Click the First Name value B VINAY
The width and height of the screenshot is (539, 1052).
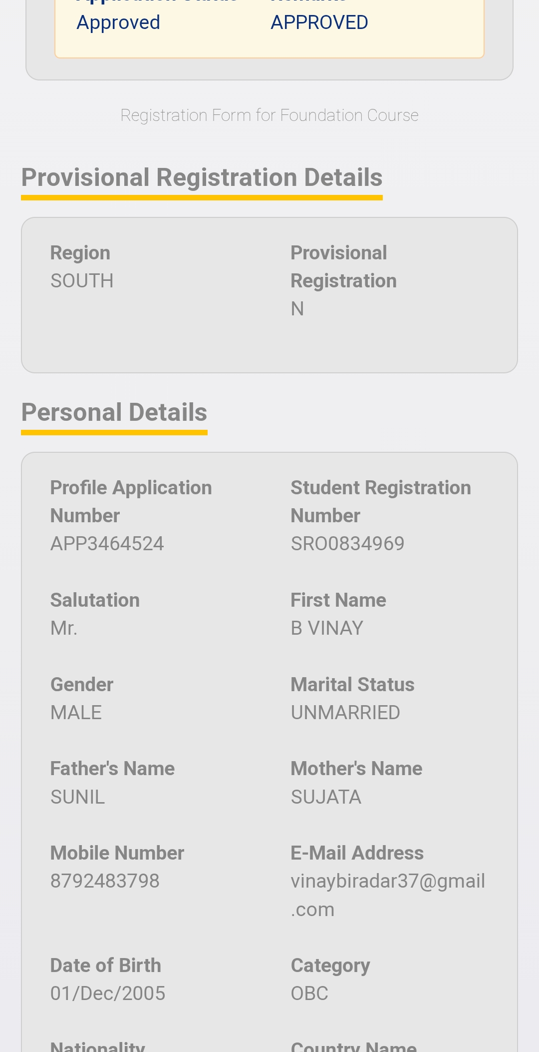(327, 628)
